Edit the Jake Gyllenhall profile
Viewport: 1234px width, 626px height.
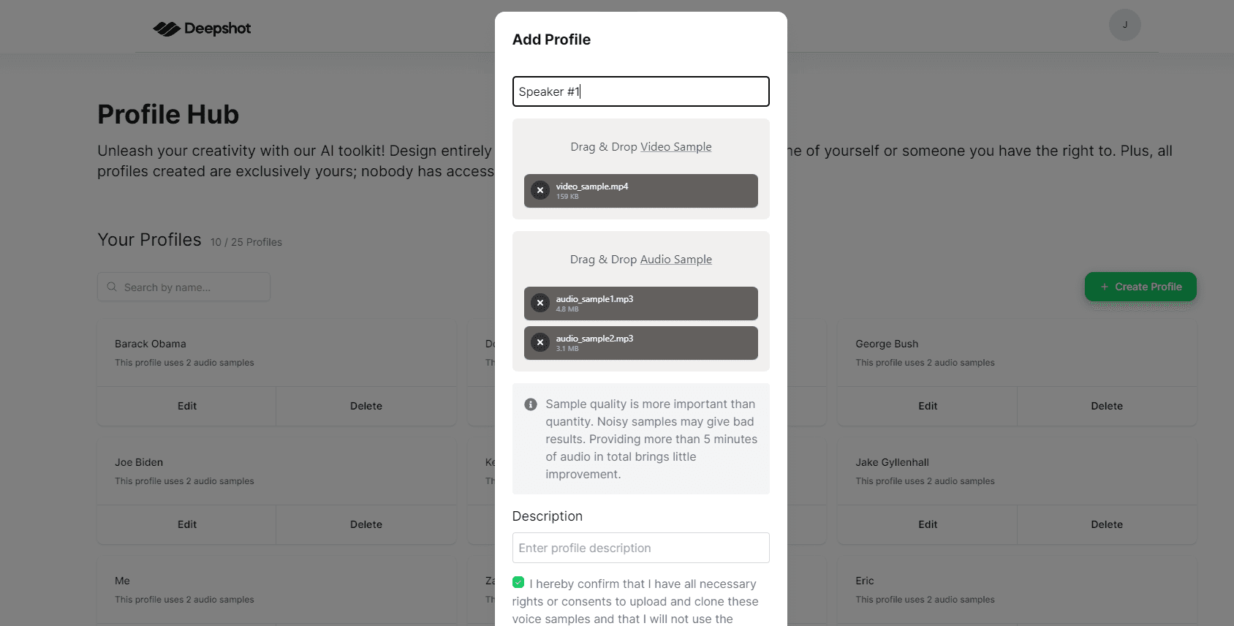926,524
